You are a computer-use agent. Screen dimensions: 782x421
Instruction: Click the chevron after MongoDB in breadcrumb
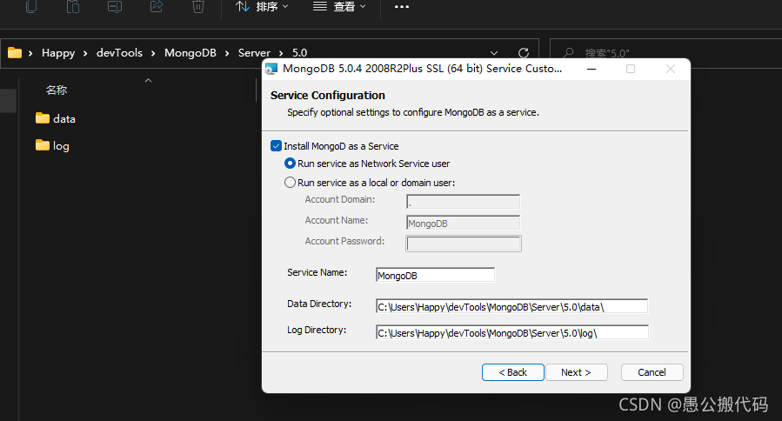point(227,53)
